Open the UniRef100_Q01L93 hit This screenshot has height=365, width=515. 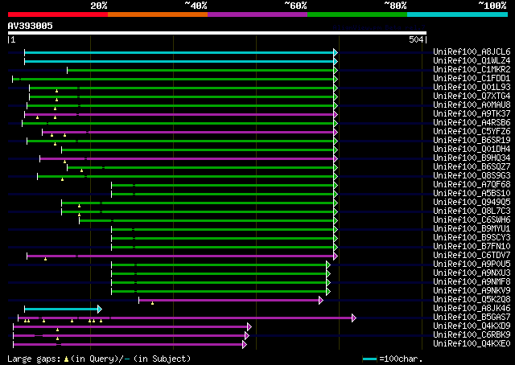point(472,88)
